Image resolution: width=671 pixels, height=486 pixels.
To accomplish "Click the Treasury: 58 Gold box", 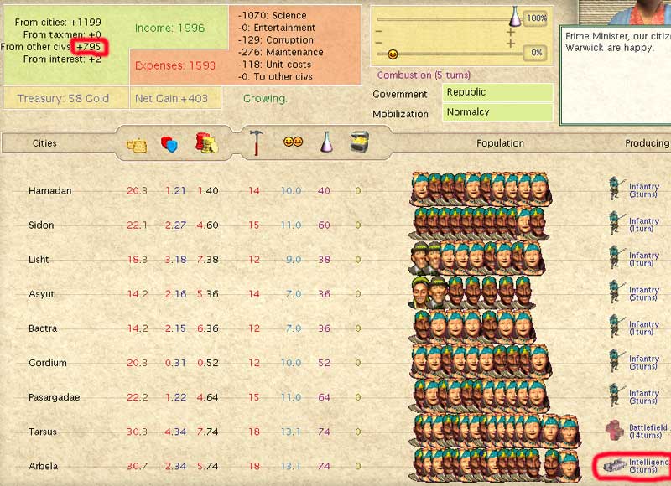I will coord(66,98).
